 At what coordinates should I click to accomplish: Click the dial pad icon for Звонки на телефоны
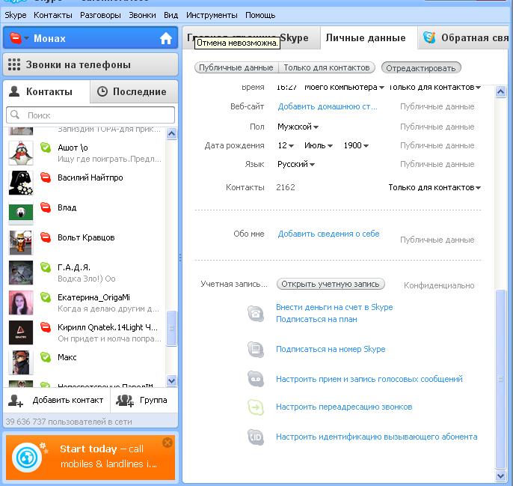tap(14, 64)
